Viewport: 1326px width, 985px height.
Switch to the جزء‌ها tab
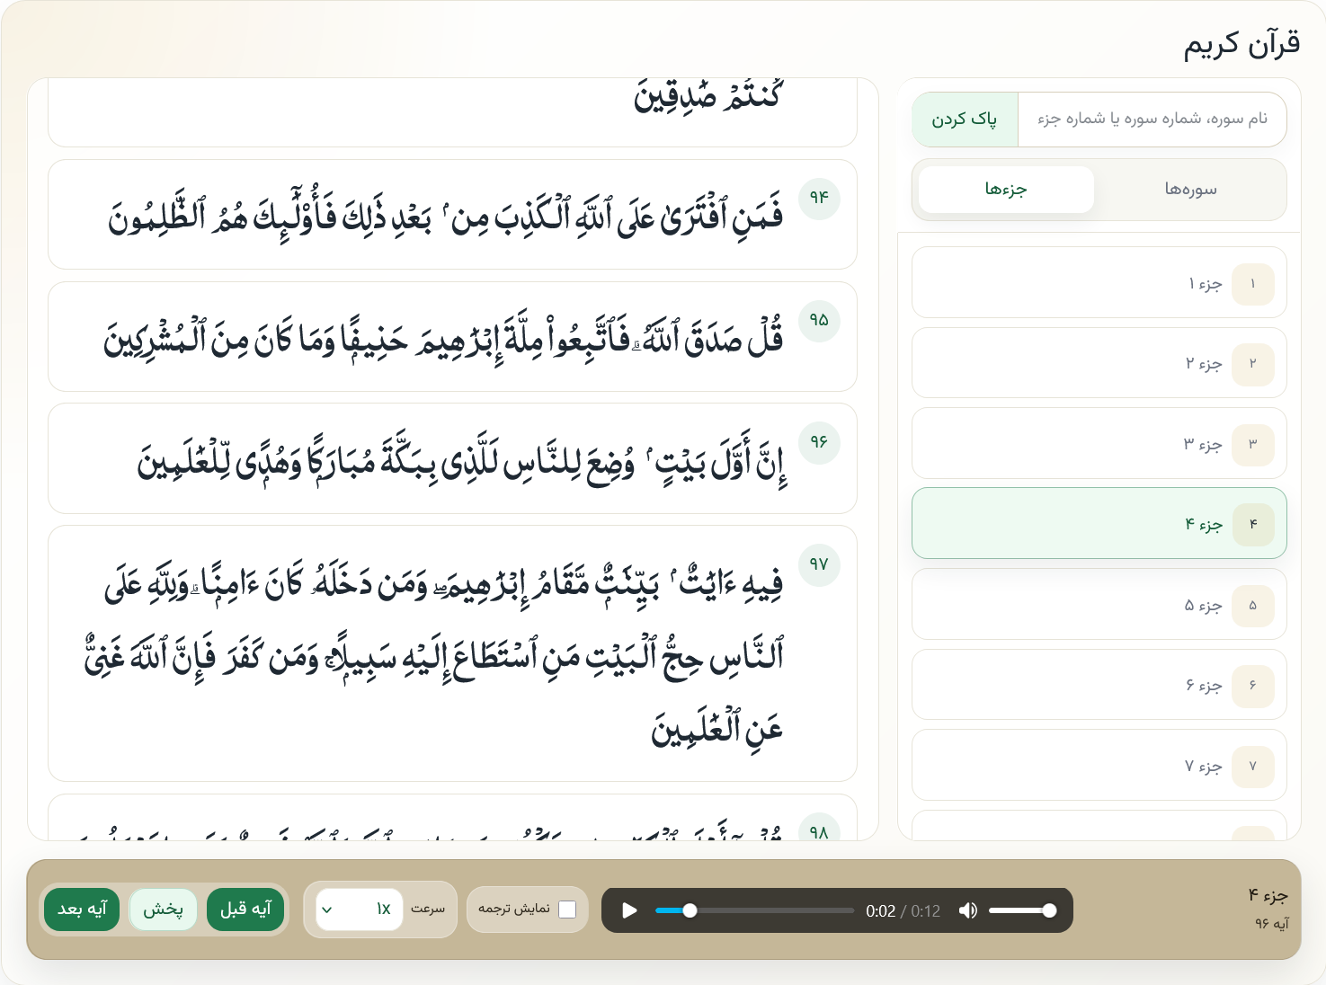point(1006,190)
